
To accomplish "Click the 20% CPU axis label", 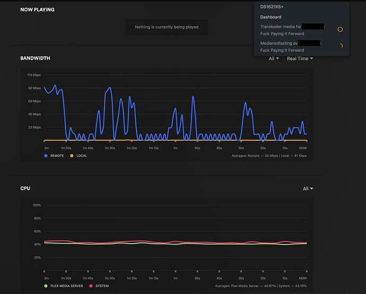I will [x=37, y=257].
